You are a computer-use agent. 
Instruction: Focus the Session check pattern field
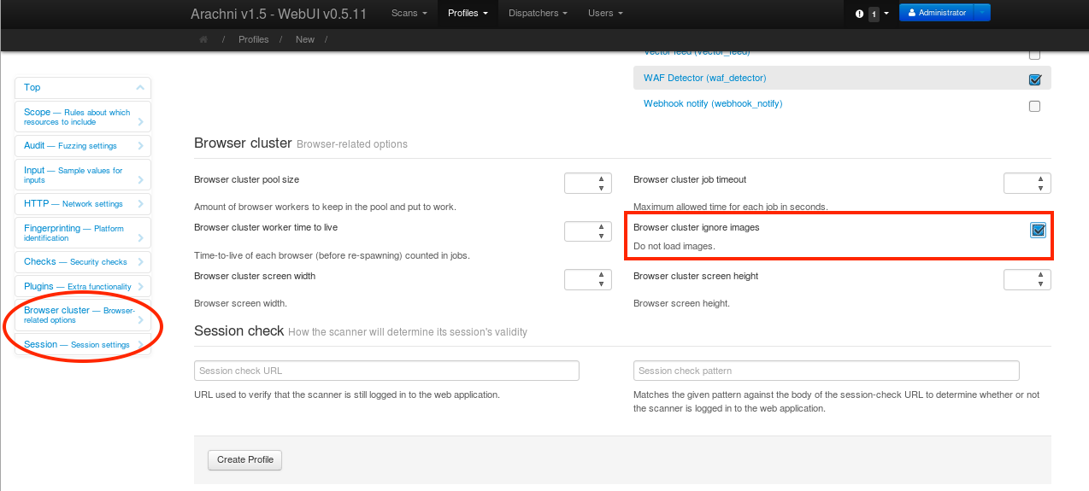point(826,371)
